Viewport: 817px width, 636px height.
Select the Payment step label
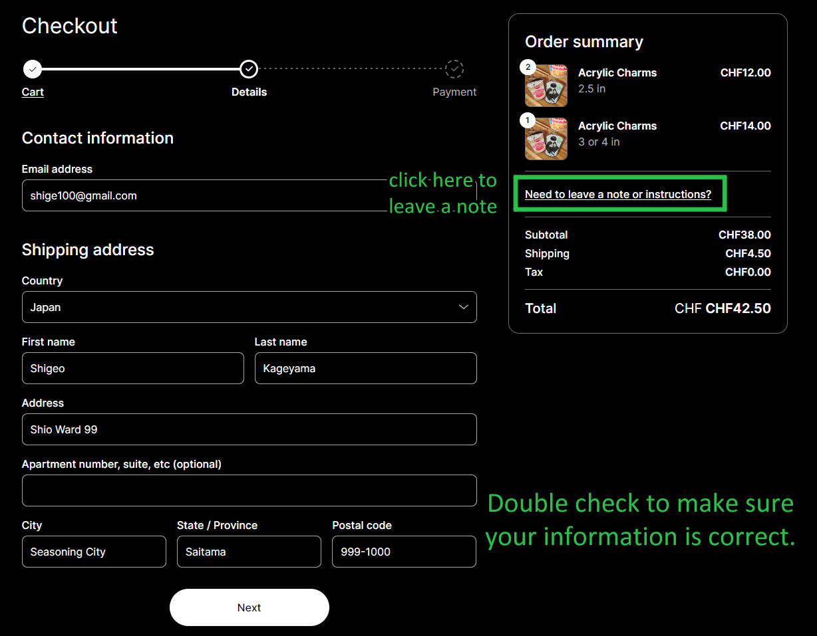454,92
